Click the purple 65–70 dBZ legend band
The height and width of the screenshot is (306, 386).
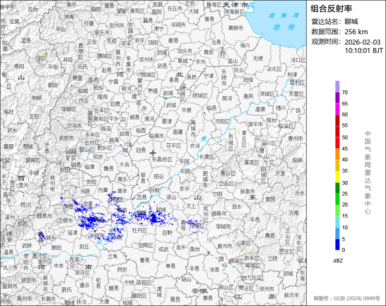point(337,98)
